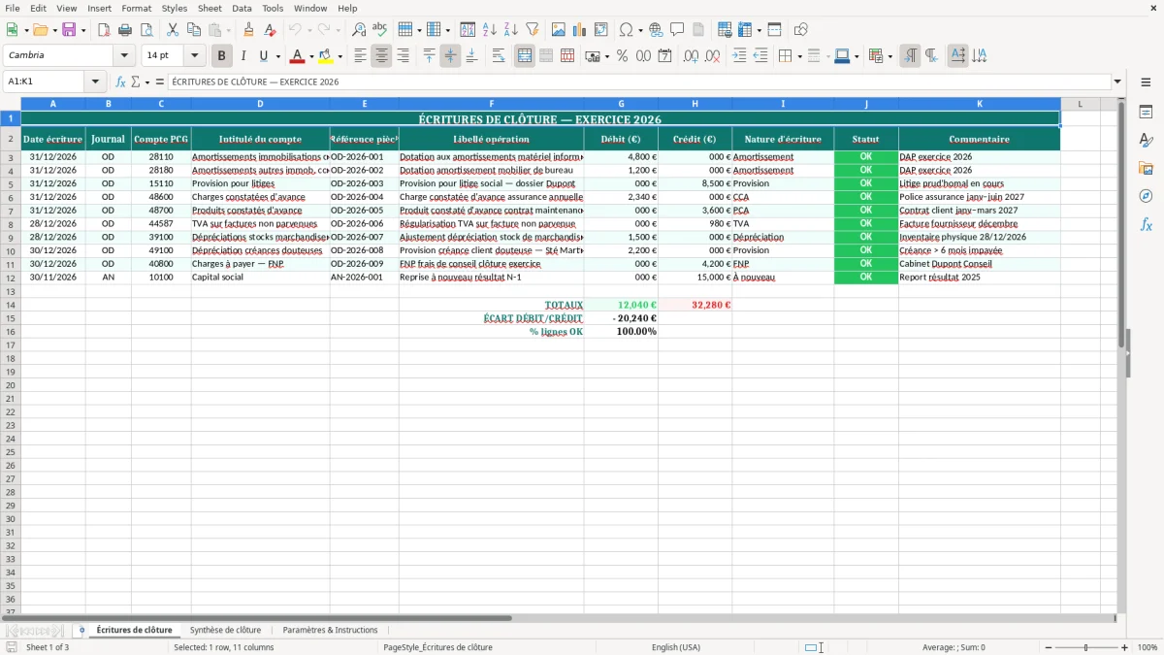The image size is (1164, 655).
Task: Click the Print icon
Action: pos(125,30)
